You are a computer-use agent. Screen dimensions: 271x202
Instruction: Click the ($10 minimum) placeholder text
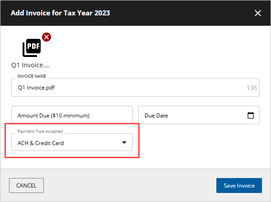(x=70, y=115)
